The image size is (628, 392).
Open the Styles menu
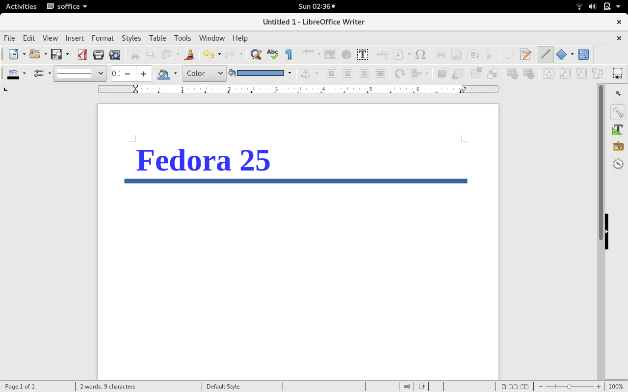tap(131, 38)
